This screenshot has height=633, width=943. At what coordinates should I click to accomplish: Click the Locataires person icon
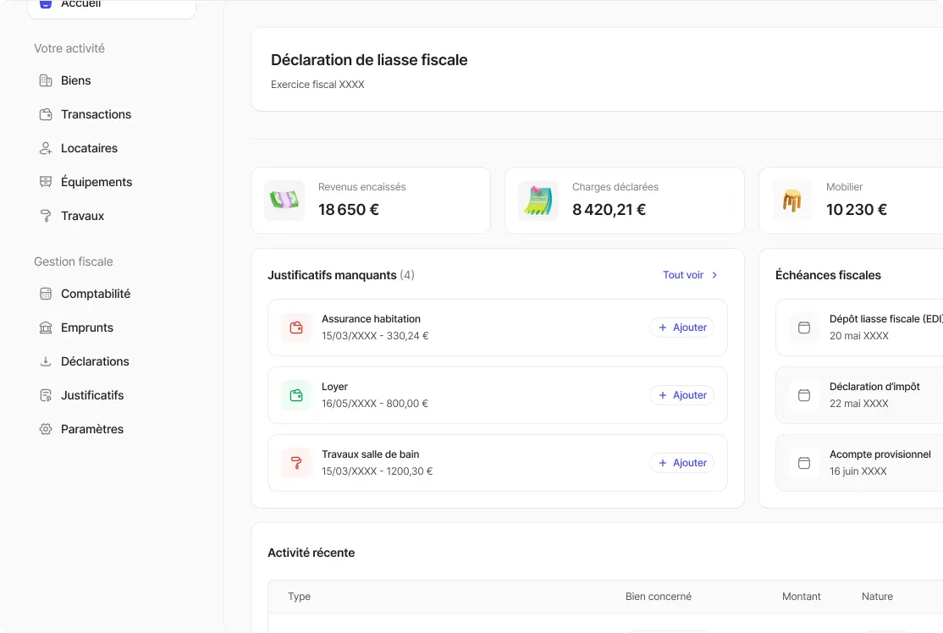pyautogui.click(x=45, y=147)
